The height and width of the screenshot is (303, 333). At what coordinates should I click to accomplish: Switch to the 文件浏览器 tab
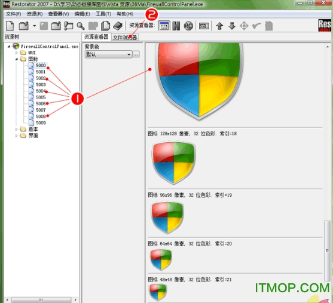coord(125,38)
